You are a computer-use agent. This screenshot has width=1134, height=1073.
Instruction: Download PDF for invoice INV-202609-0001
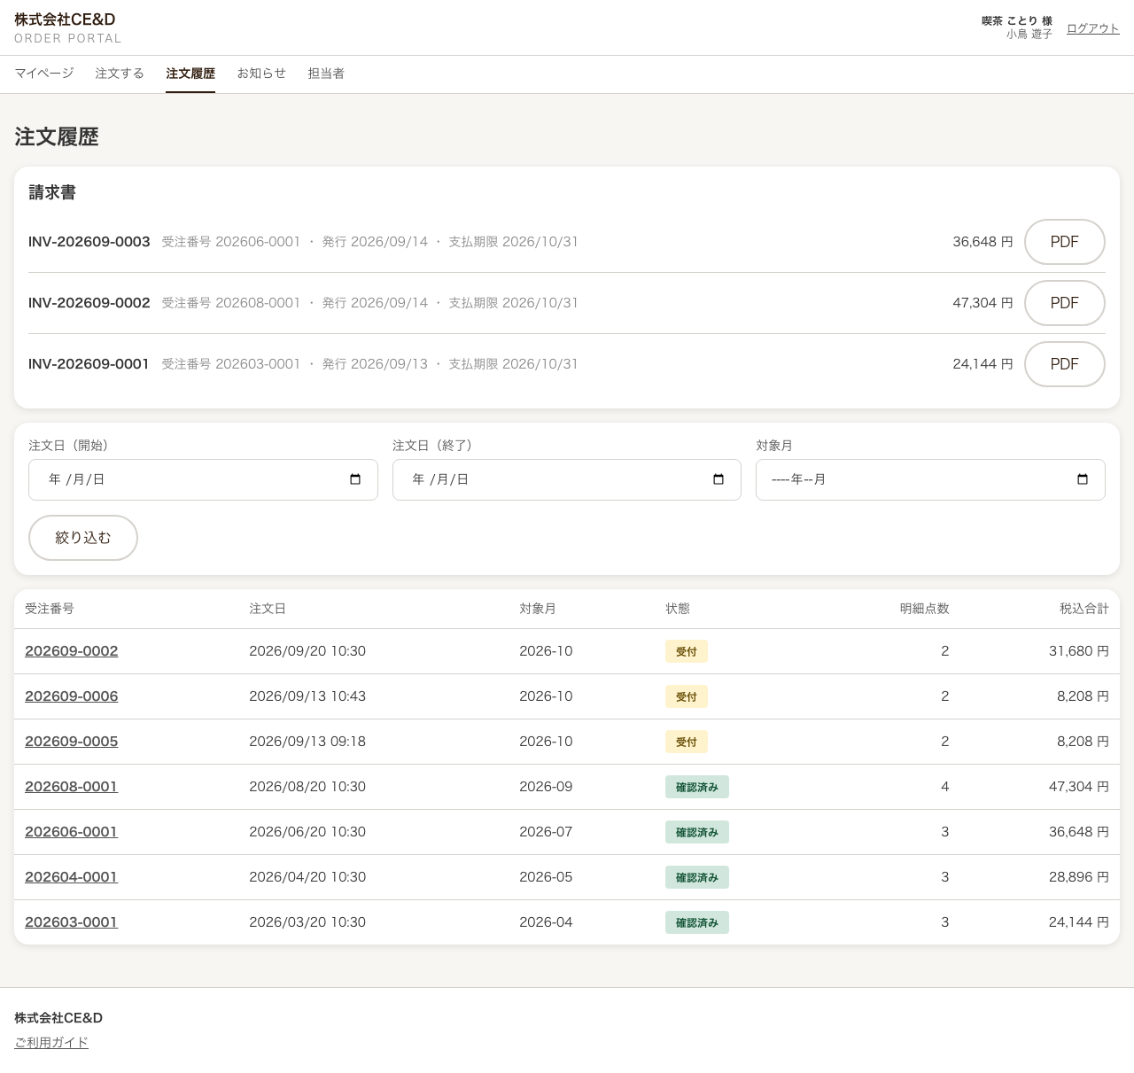(1065, 364)
